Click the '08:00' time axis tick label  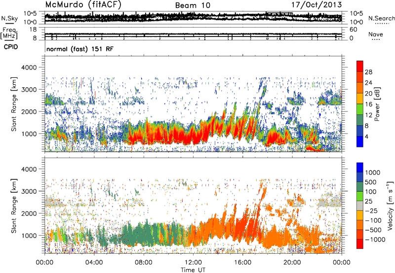pyautogui.click(x=144, y=262)
